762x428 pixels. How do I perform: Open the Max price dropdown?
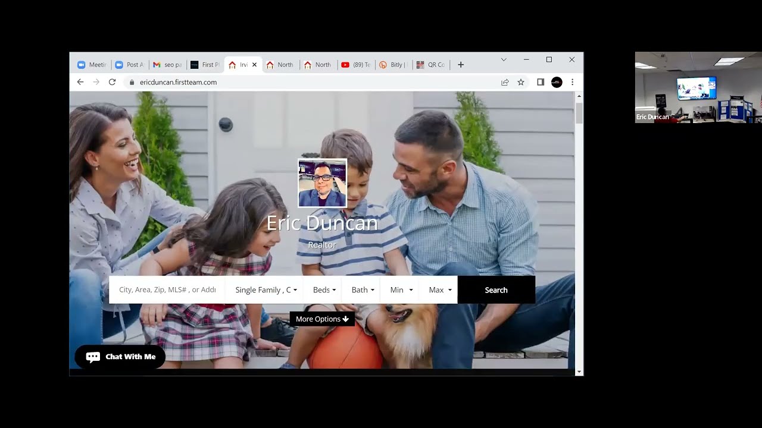tap(439, 290)
